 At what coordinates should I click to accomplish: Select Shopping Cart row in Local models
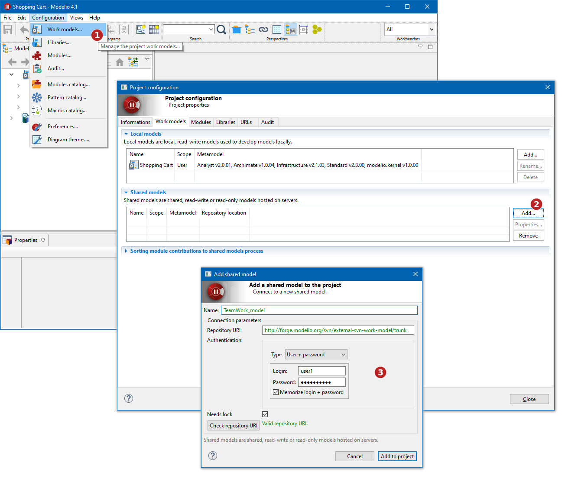click(320, 165)
